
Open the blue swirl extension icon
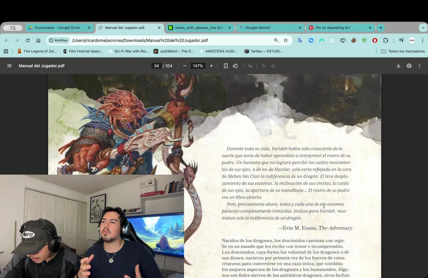tap(311, 40)
